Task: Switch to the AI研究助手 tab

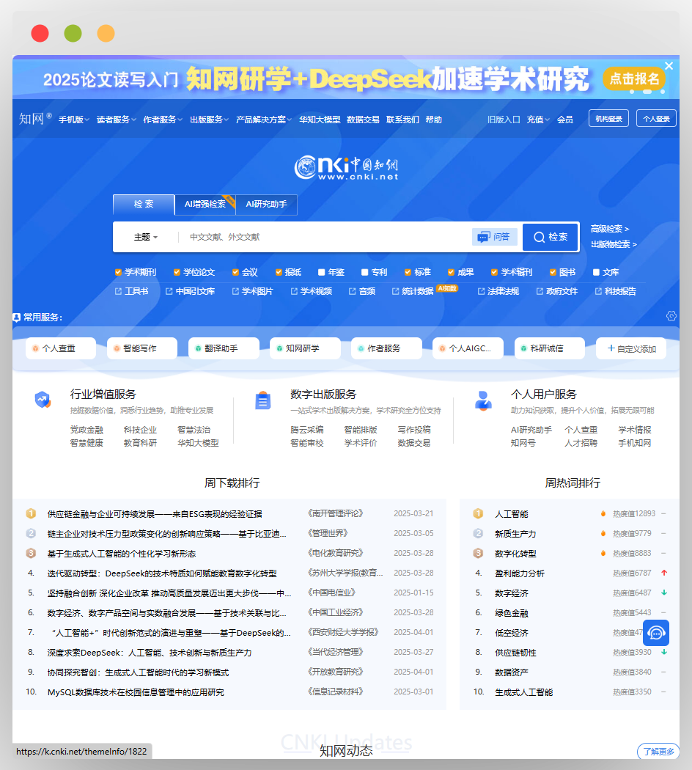Action: pyautogui.click(x=267, y=205)
